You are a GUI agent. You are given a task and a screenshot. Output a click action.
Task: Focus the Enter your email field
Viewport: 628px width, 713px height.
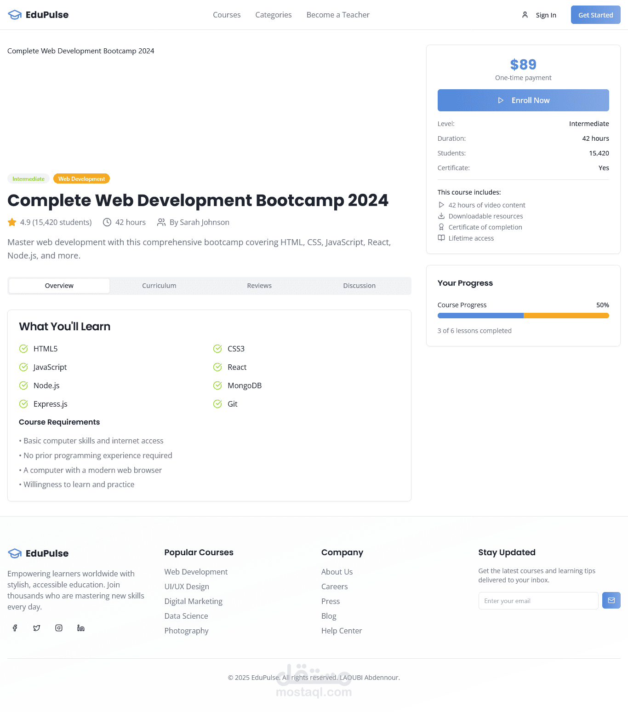click(x=538, y=601)
